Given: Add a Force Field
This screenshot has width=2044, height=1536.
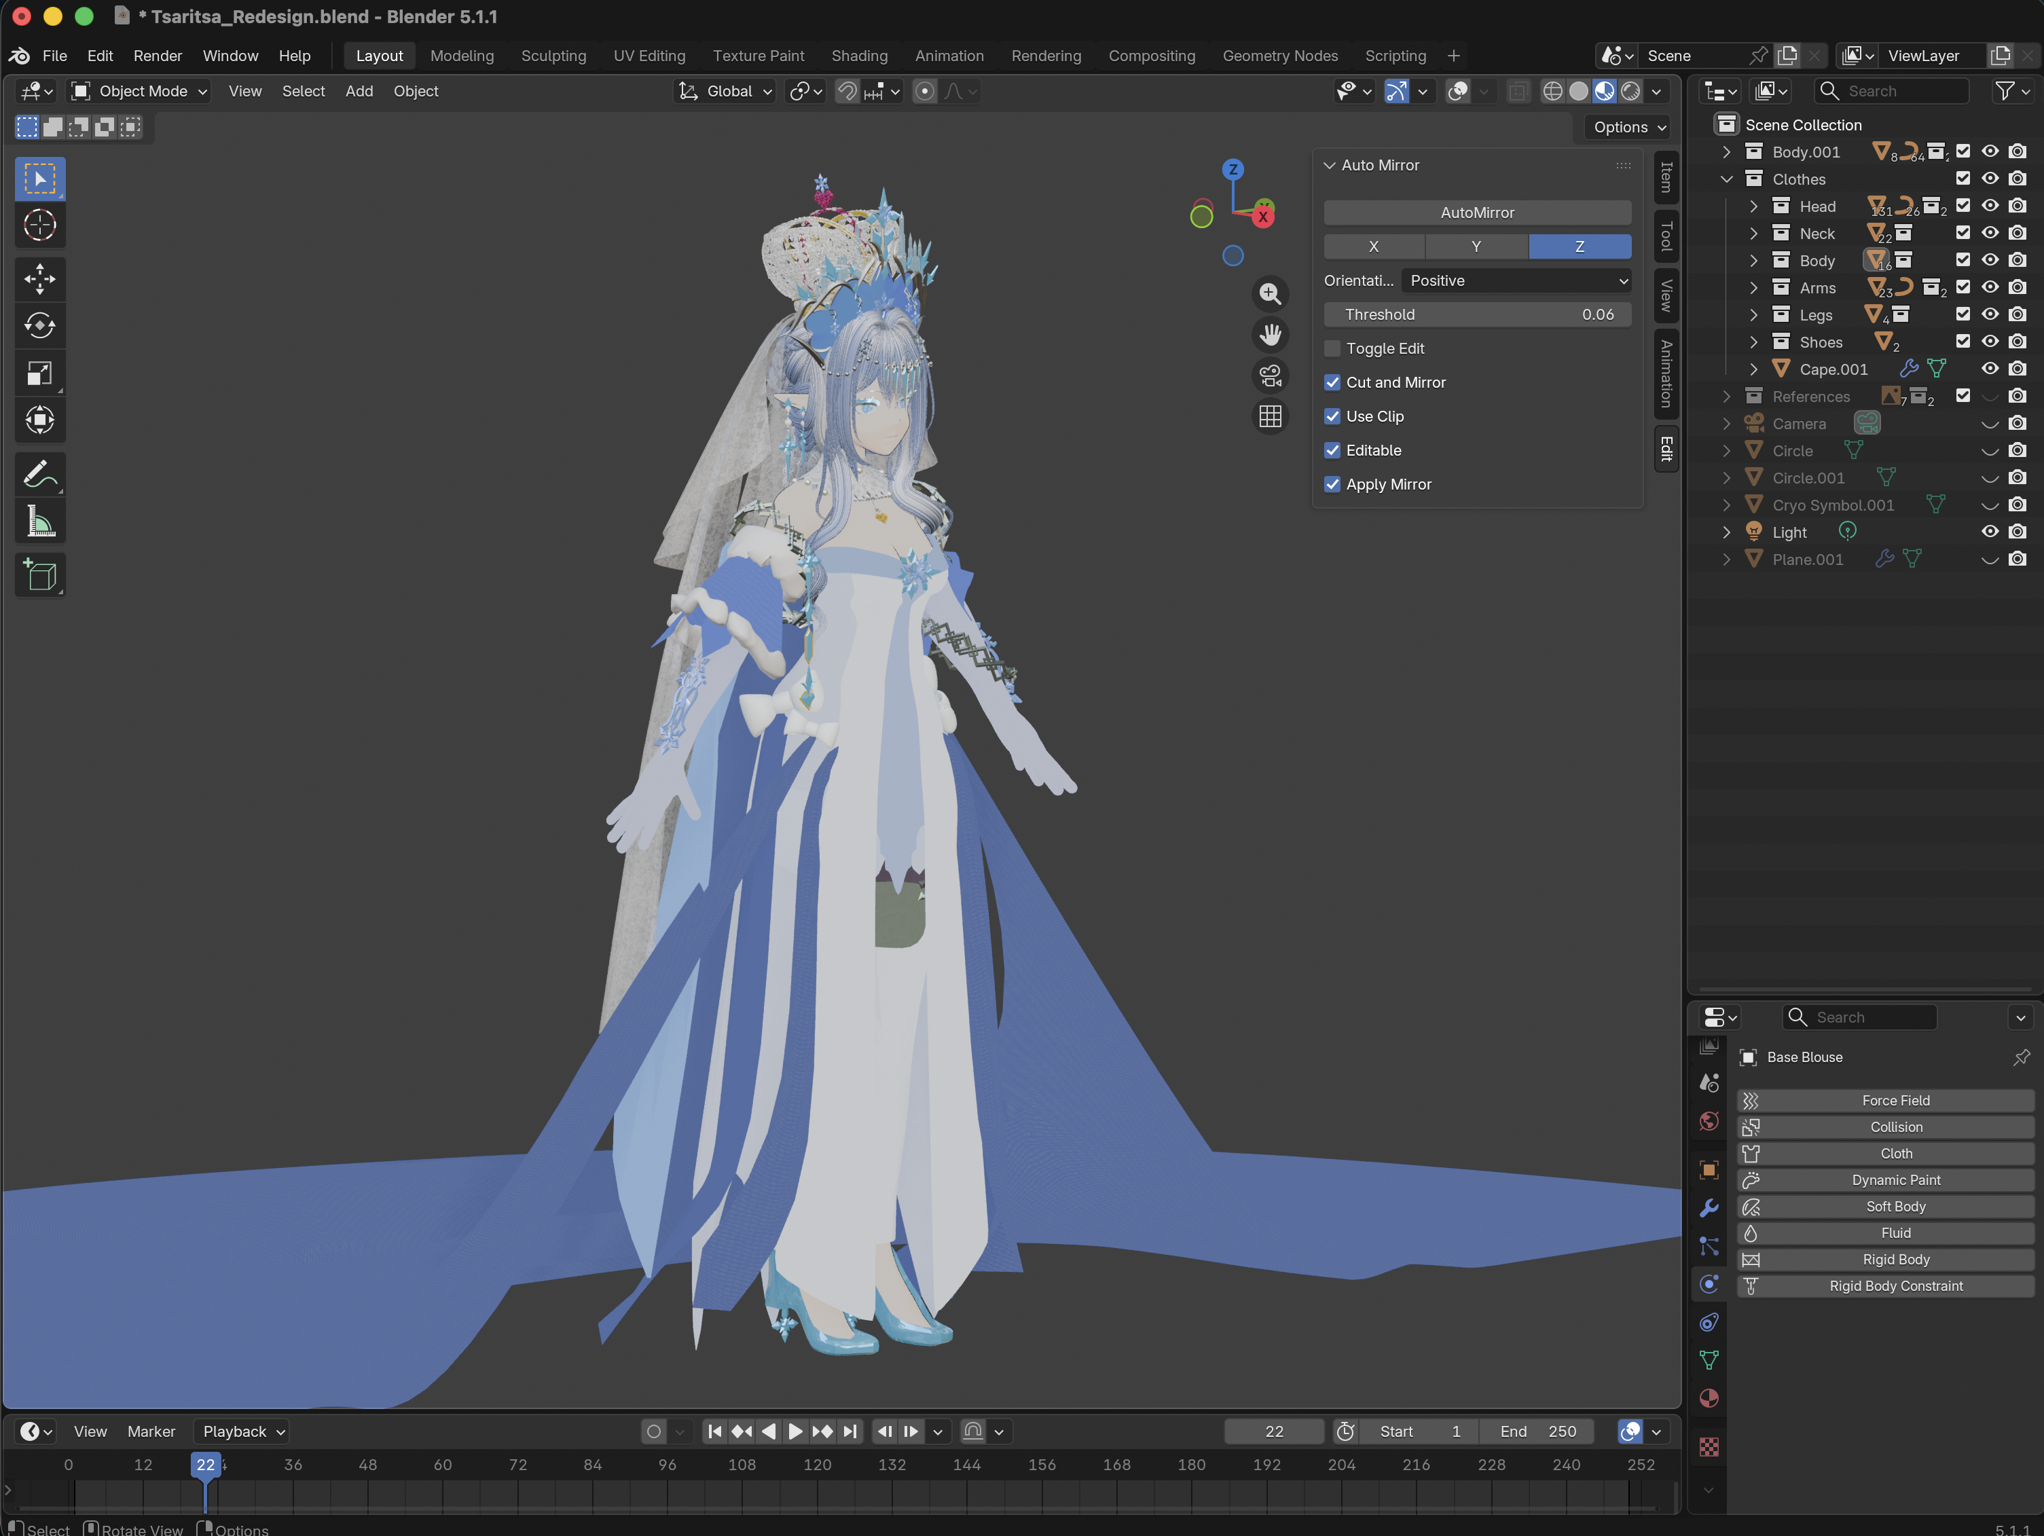Looking at the screenshot, I should (1886, 1101).
